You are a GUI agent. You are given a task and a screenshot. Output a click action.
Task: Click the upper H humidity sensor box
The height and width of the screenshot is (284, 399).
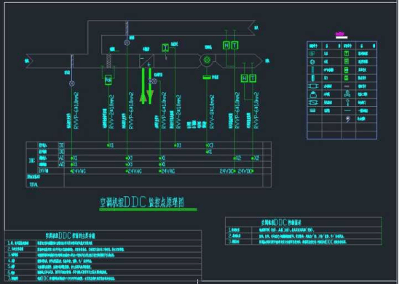226,45
